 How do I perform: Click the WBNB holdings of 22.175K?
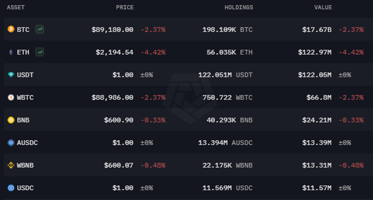point(217,165)
